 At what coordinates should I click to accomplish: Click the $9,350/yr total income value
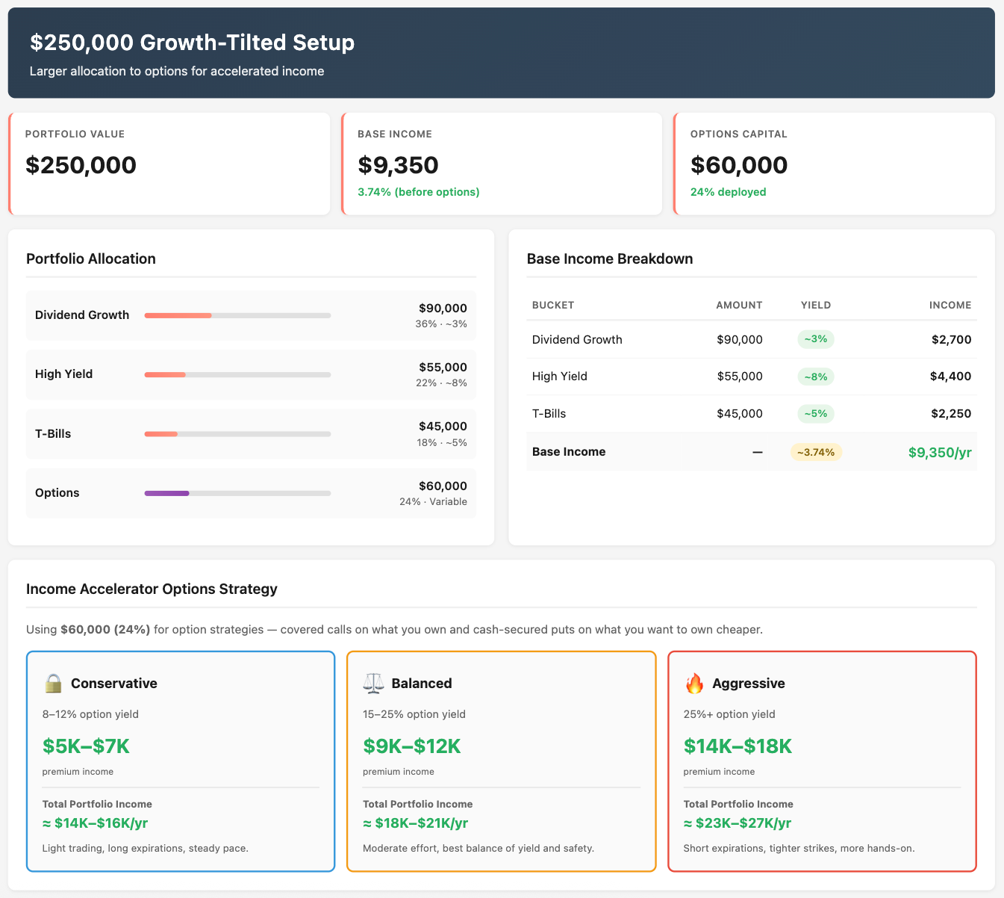pos(940,452)
